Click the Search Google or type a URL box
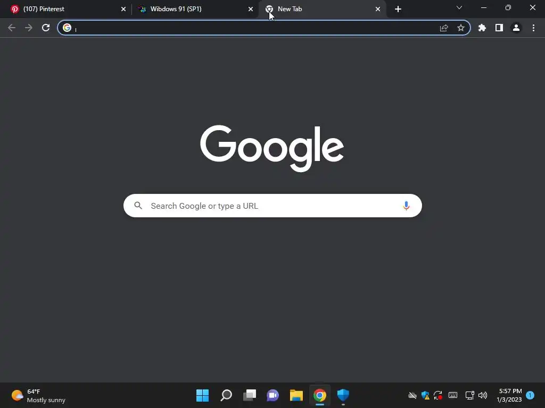Image resolution: width=545 pixels, height=408 pixels. [x=272, y=206]
